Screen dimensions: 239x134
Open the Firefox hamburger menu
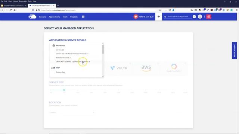(236, 10)
